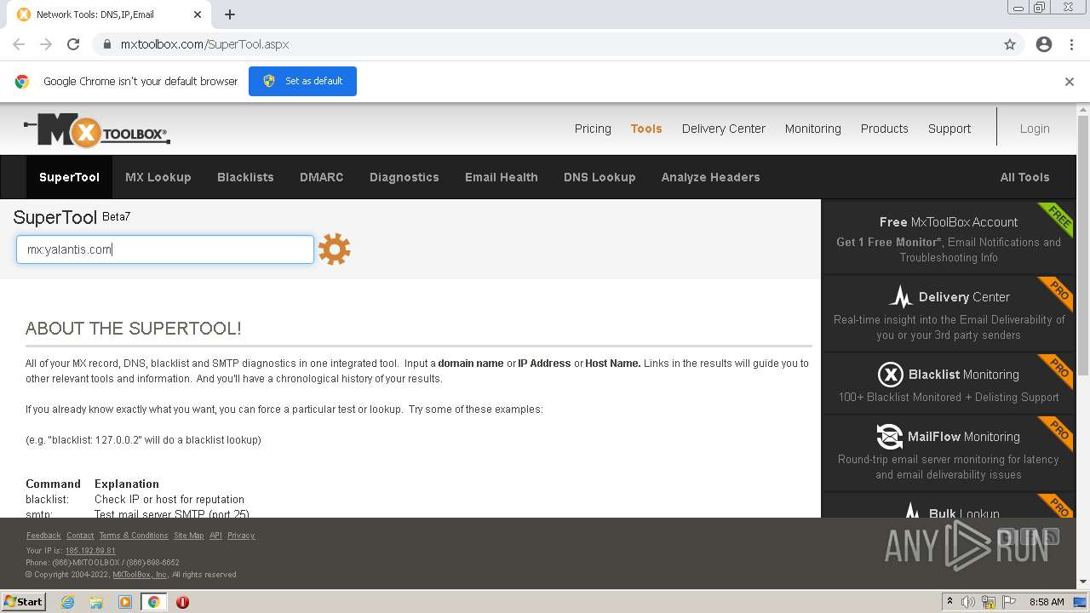This screenshot has height=613, width=1090.
Task: Show hidden tray icons arrow
Action: point(949,602)
